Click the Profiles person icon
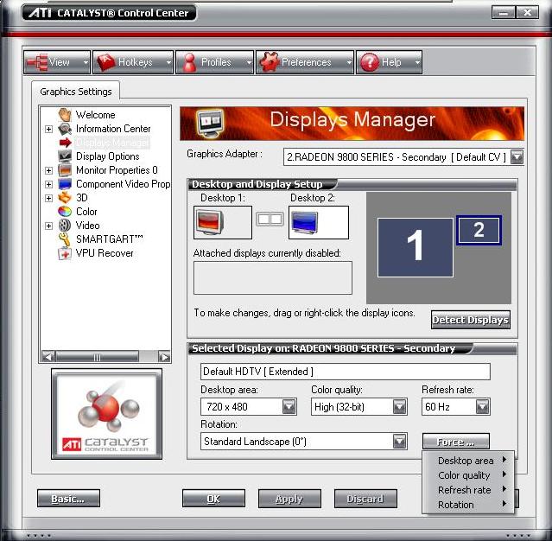The height and width of the screenshot is (541, 552). (189, 62)
